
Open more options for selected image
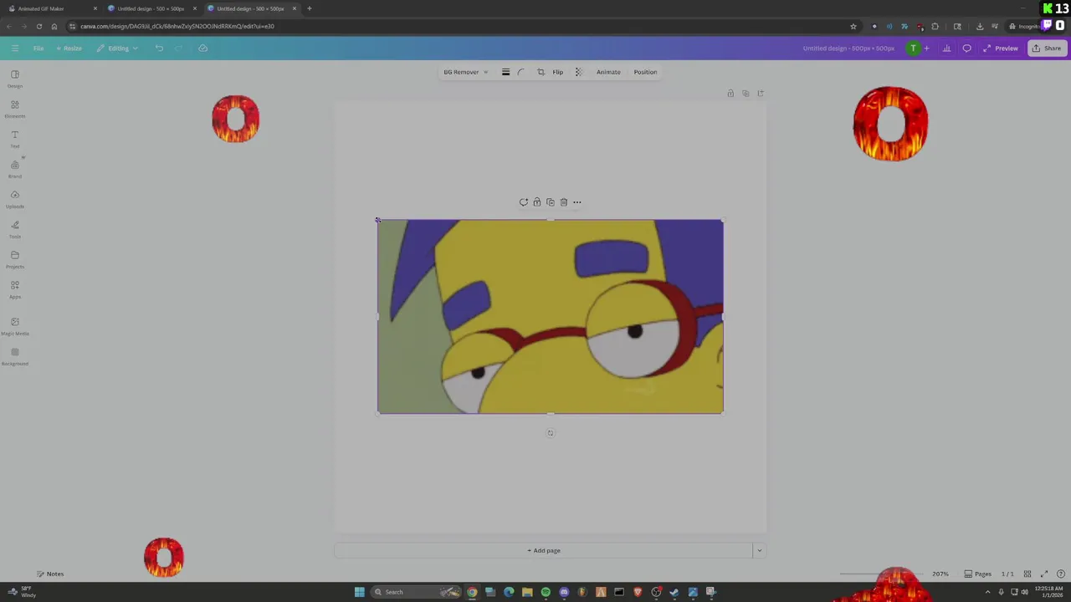pos(577,202)
